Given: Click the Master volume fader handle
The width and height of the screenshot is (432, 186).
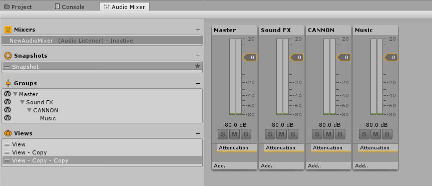Looking at the screenshot, I should (250, 57).
